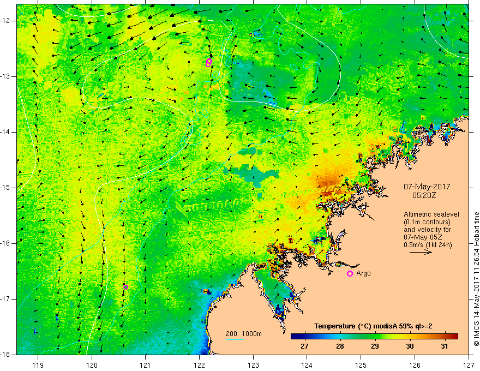The height and width of the screenshot is (371, 480).
Task: Click longitude axis label 124
Action: [307, 365]
